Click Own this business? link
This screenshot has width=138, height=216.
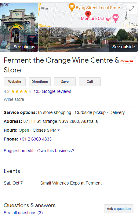tap(56, 151)
